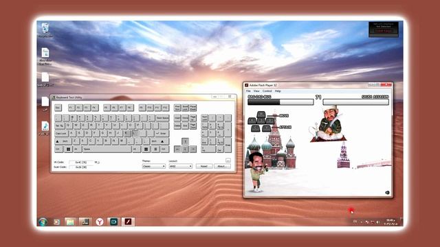
Task: Click the Print Screen key on the virtual keyboard
Action: pyautogui.click(x=177, y=108)
